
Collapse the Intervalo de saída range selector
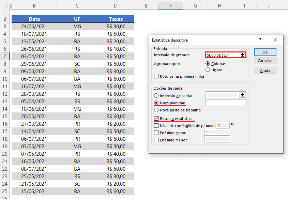point(242,95)
